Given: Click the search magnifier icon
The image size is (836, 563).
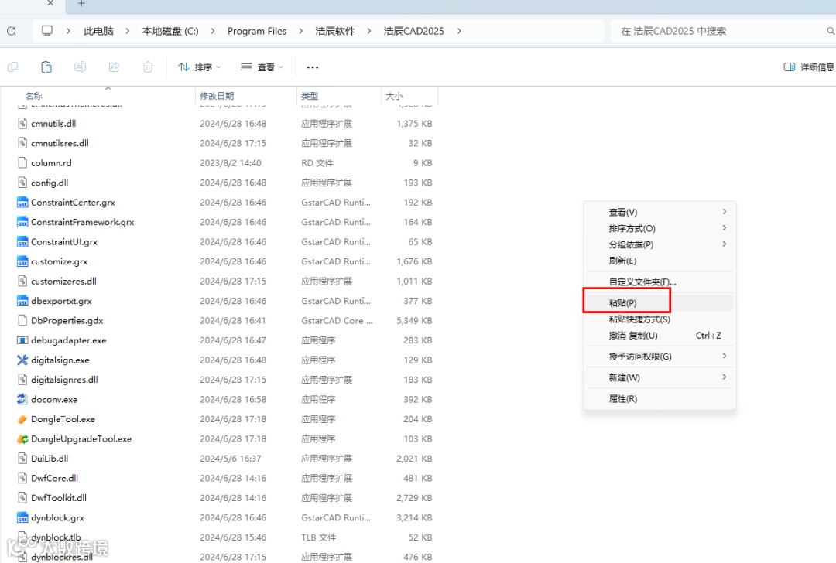Looking at the screenshot, I should coord(830,31).
